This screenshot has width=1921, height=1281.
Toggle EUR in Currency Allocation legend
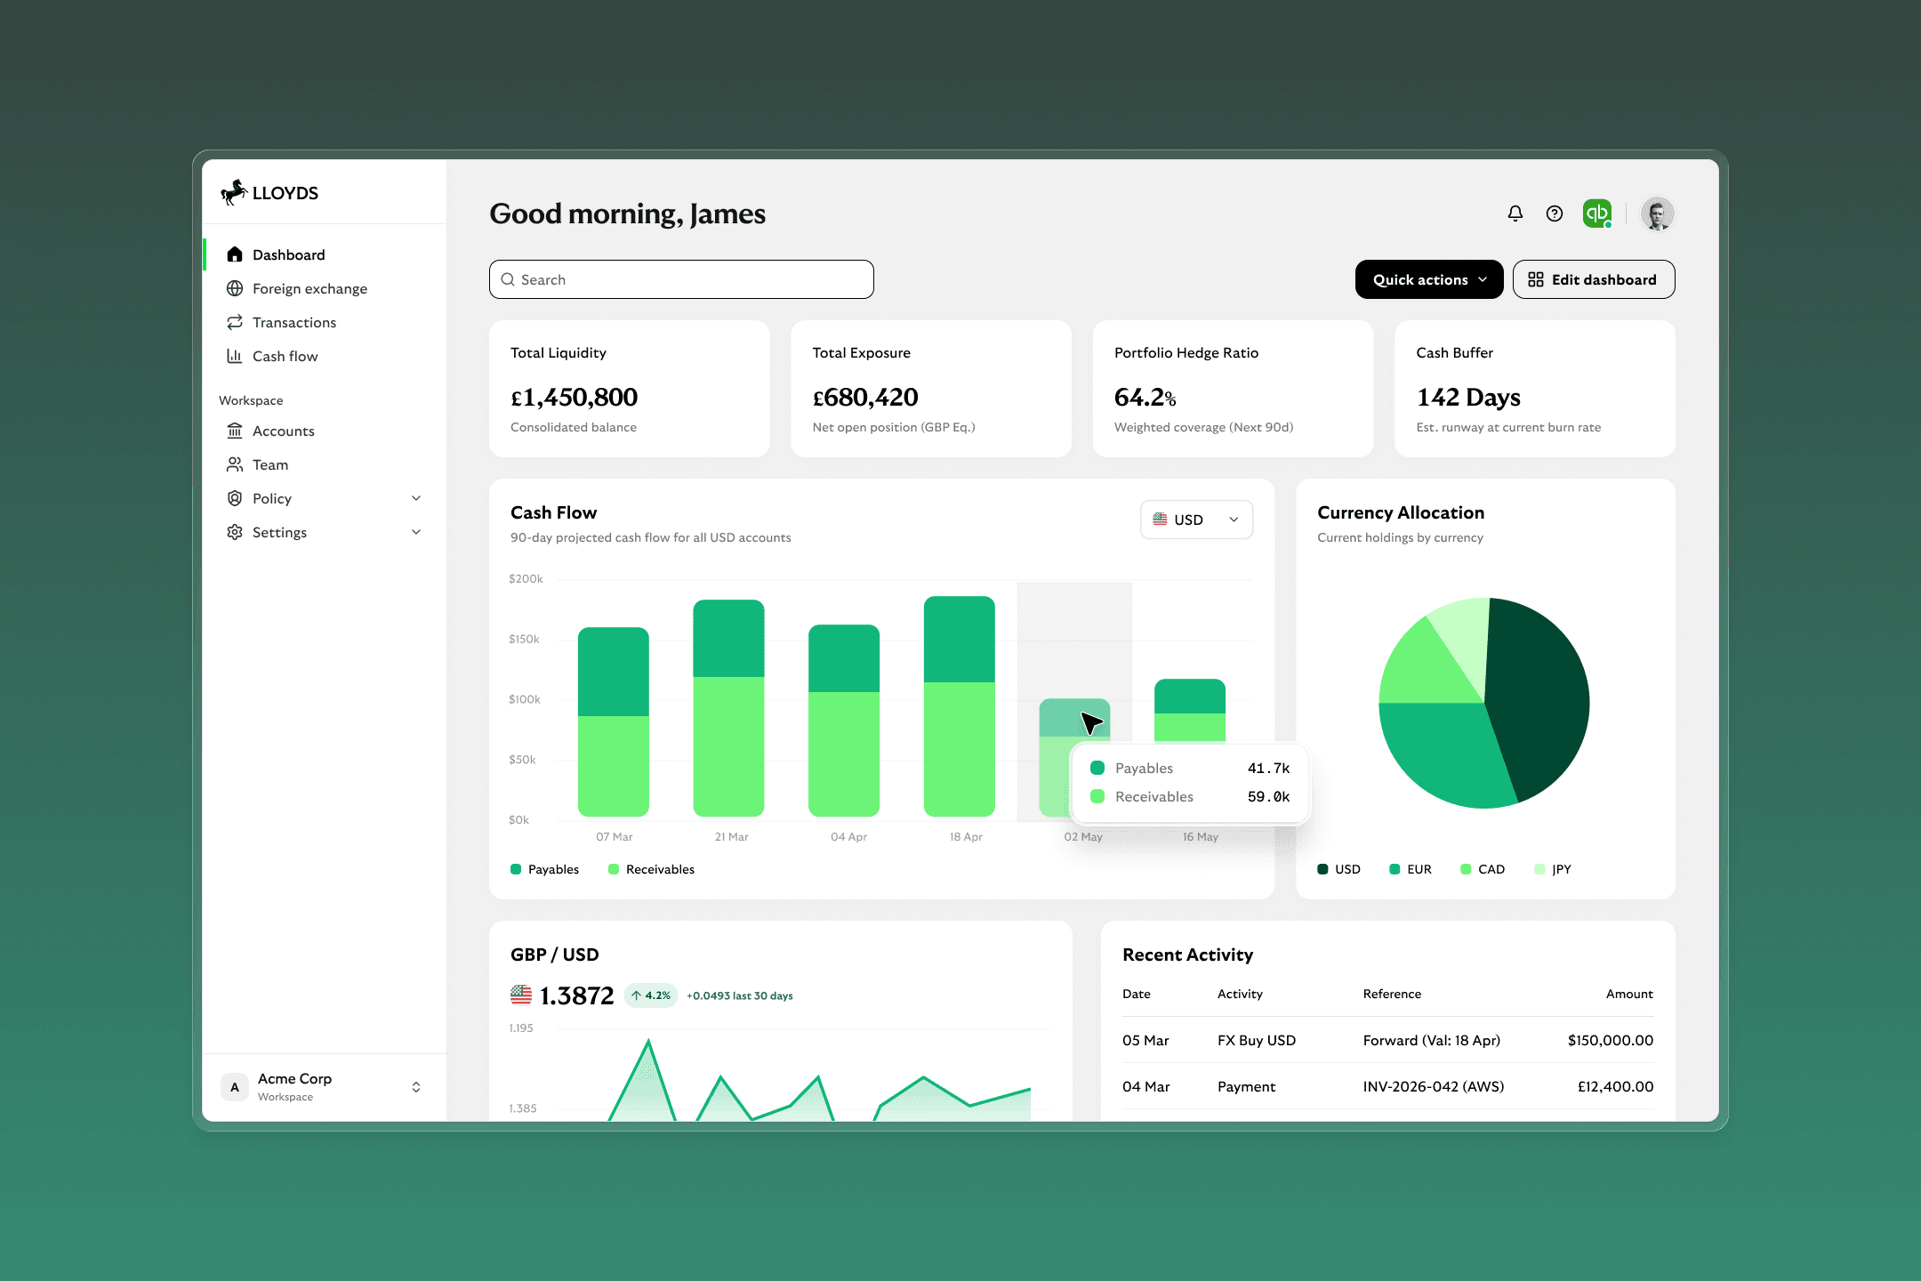1411,869
